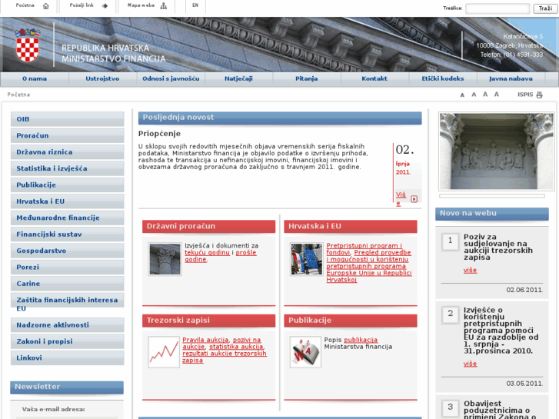Image resolution: width=559 pixels, height=419 pixels.
Task: Open the Pravila aukcija link
Action: click(x=205, y=340)
